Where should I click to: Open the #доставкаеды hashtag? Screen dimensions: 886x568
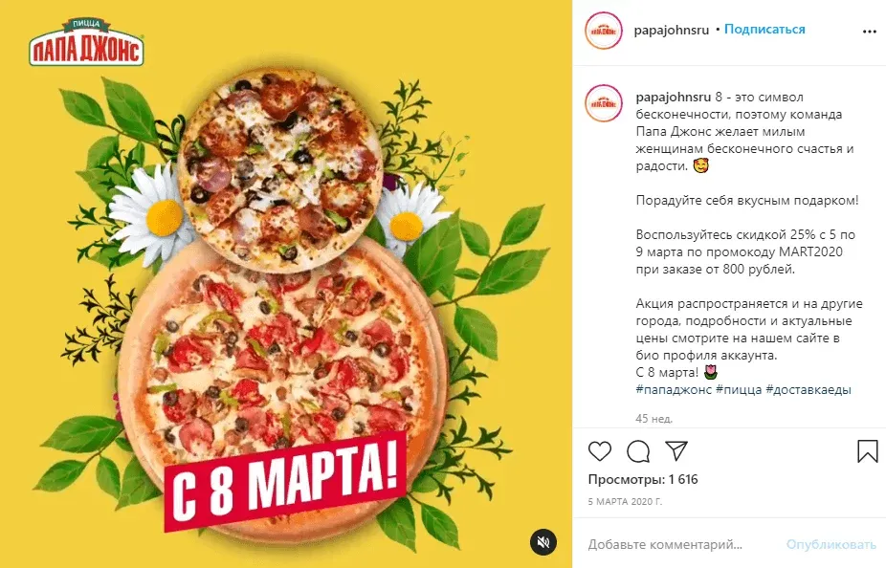point(808,389)
